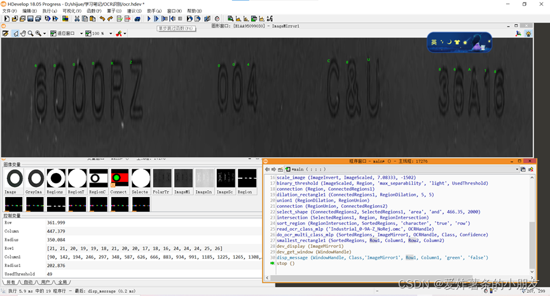550x296 pixels.
Task: Run the program with the play icon
Action: click(x=149, y=18)
